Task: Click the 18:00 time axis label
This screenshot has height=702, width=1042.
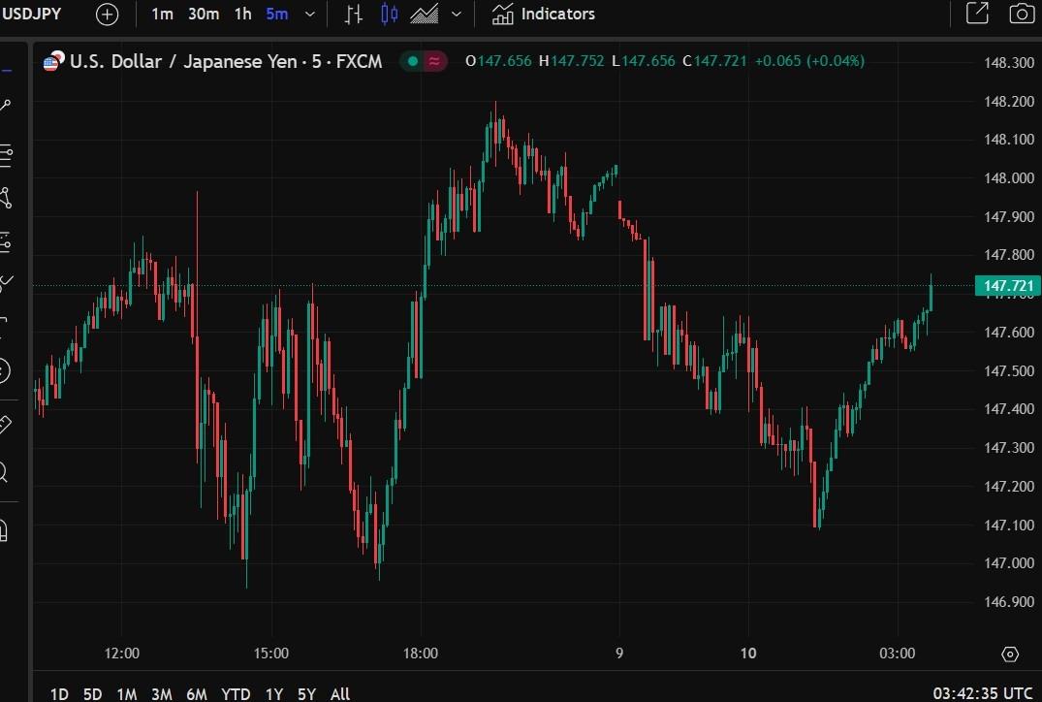Action: (421, 653)
